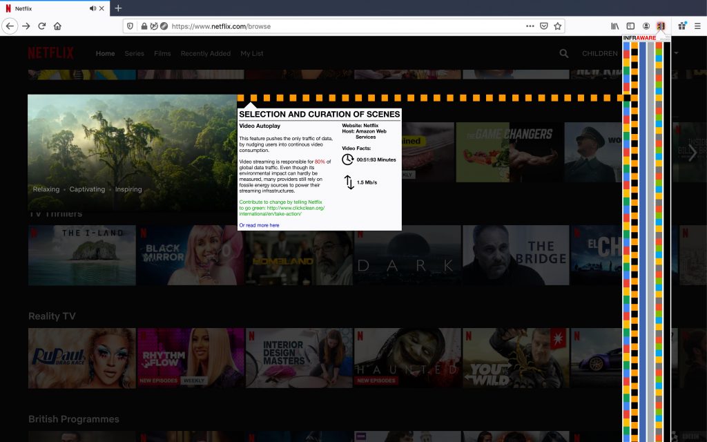Mute the Netflix tab audio
Viewport: 707px width, 442px height.
coord(93,8)
